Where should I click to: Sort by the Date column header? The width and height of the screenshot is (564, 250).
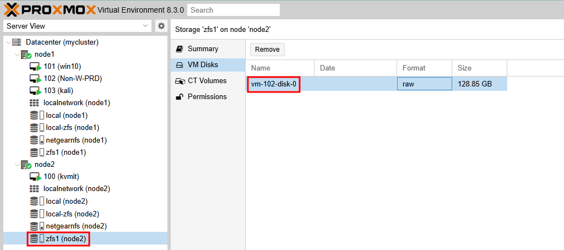pos(356,68)
